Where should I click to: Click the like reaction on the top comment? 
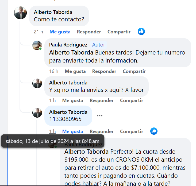click(141, 32)
